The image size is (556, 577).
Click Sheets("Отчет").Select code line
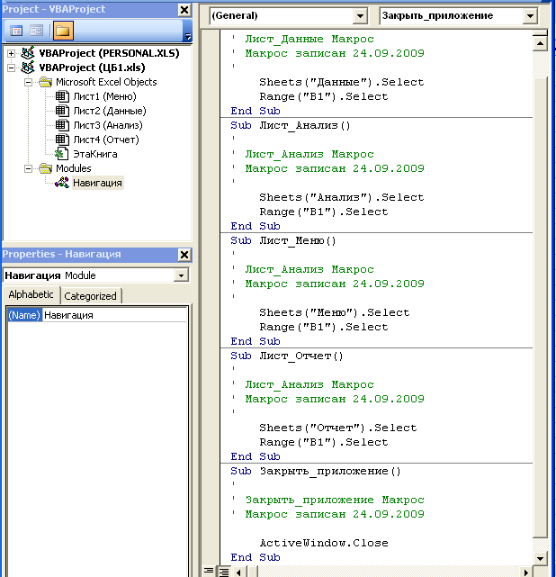coord(338,428)
